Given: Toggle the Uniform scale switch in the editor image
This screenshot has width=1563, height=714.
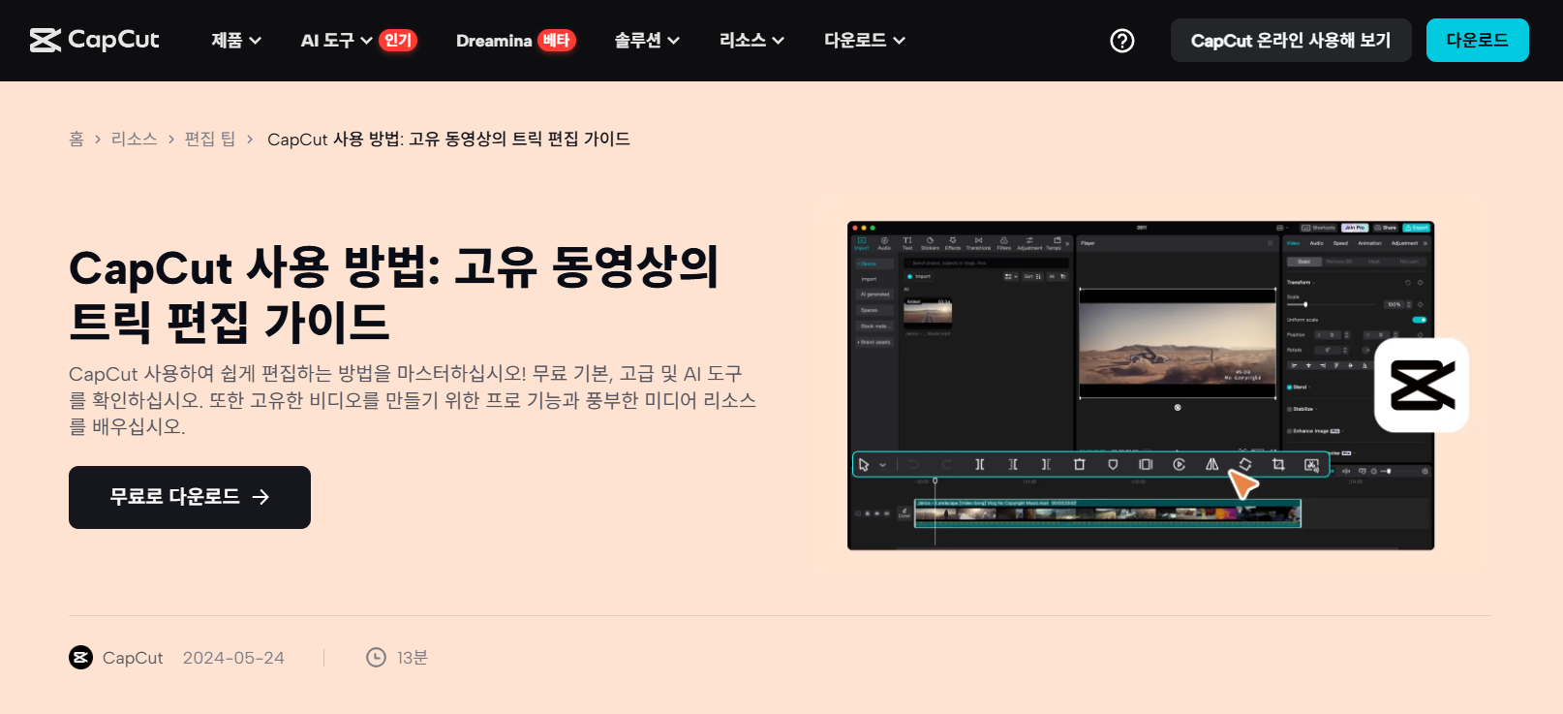Looking at the screenshot, I should pos(1419,320).
